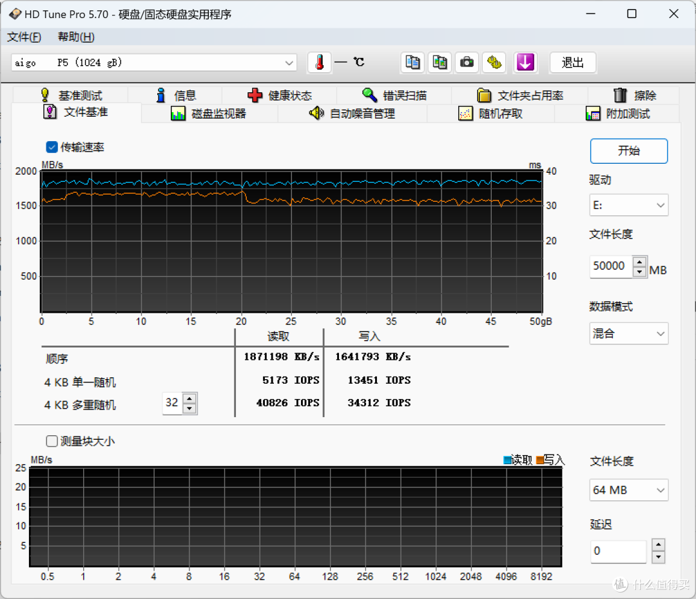Open the 数据模式 dropdown showing 混合
The width and height of the screenshot is (696, 599).
click(628, 333)
